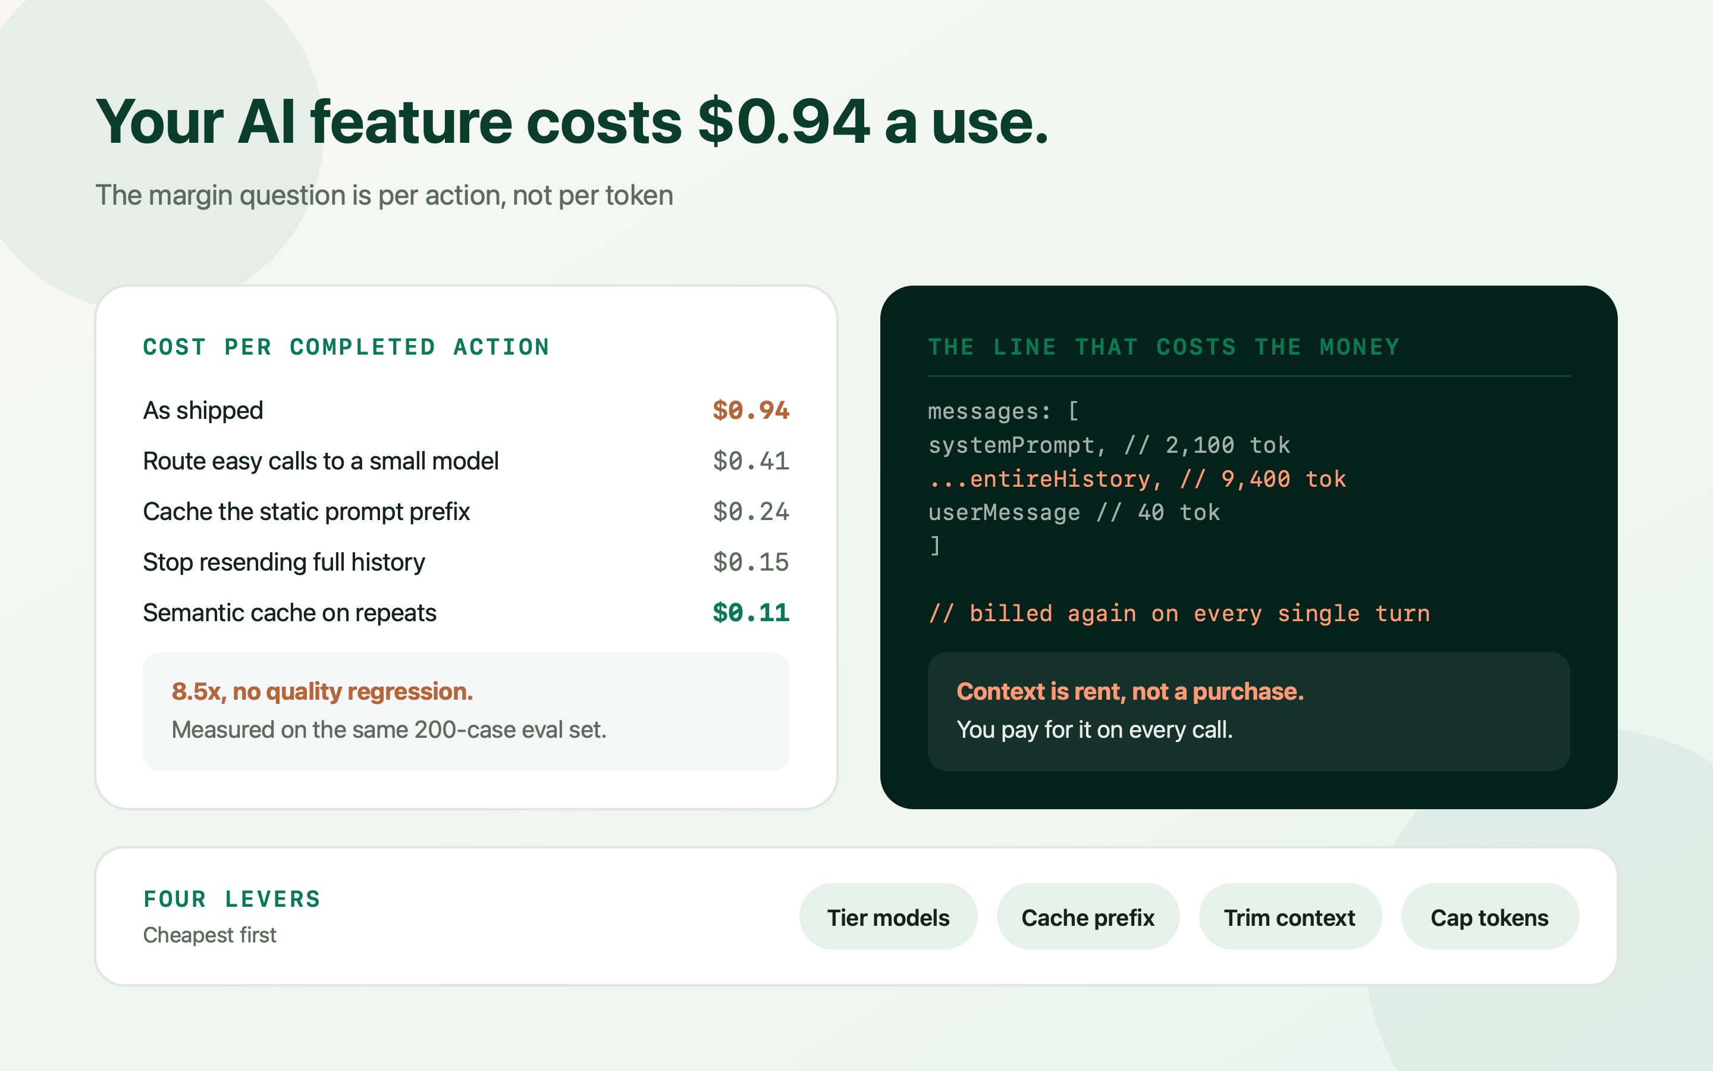Select the Cache prefix pill
1713x1071 pixels.
click(1088, 916)
